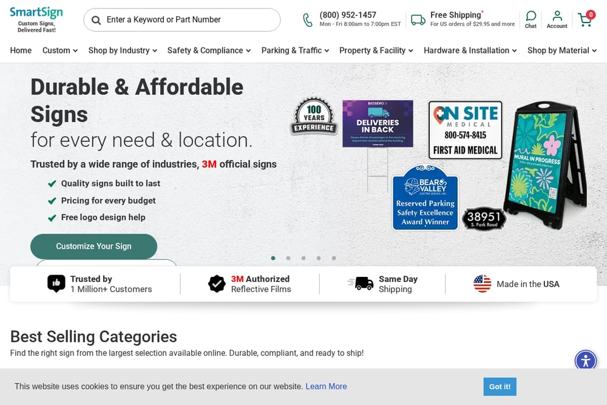Click the Same Day Shipping truck icon
Viewport: 607px width, 405px height.
point(361,284)
